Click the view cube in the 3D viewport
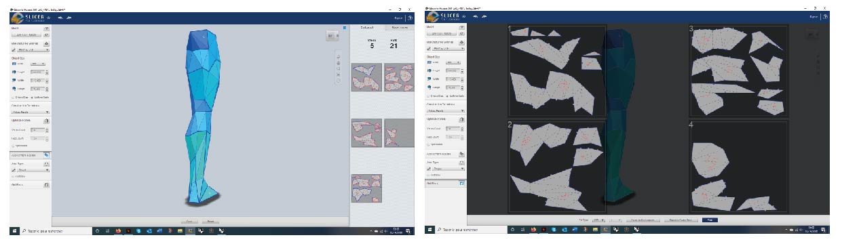The height and width of the screenshot is (246, 842). [332, 35]
